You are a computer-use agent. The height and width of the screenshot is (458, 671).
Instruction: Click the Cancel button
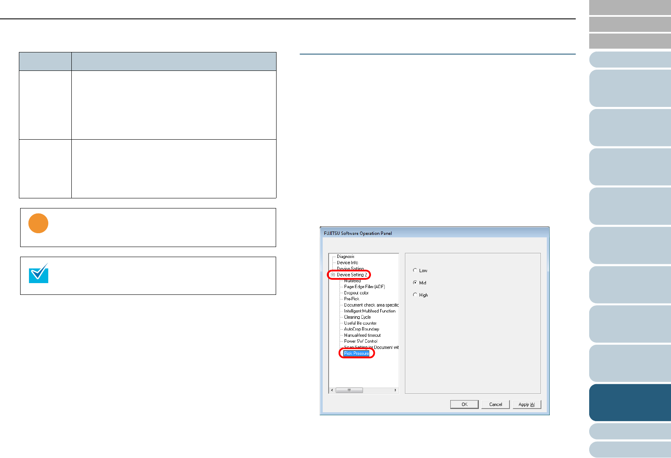tap(495, 404)
